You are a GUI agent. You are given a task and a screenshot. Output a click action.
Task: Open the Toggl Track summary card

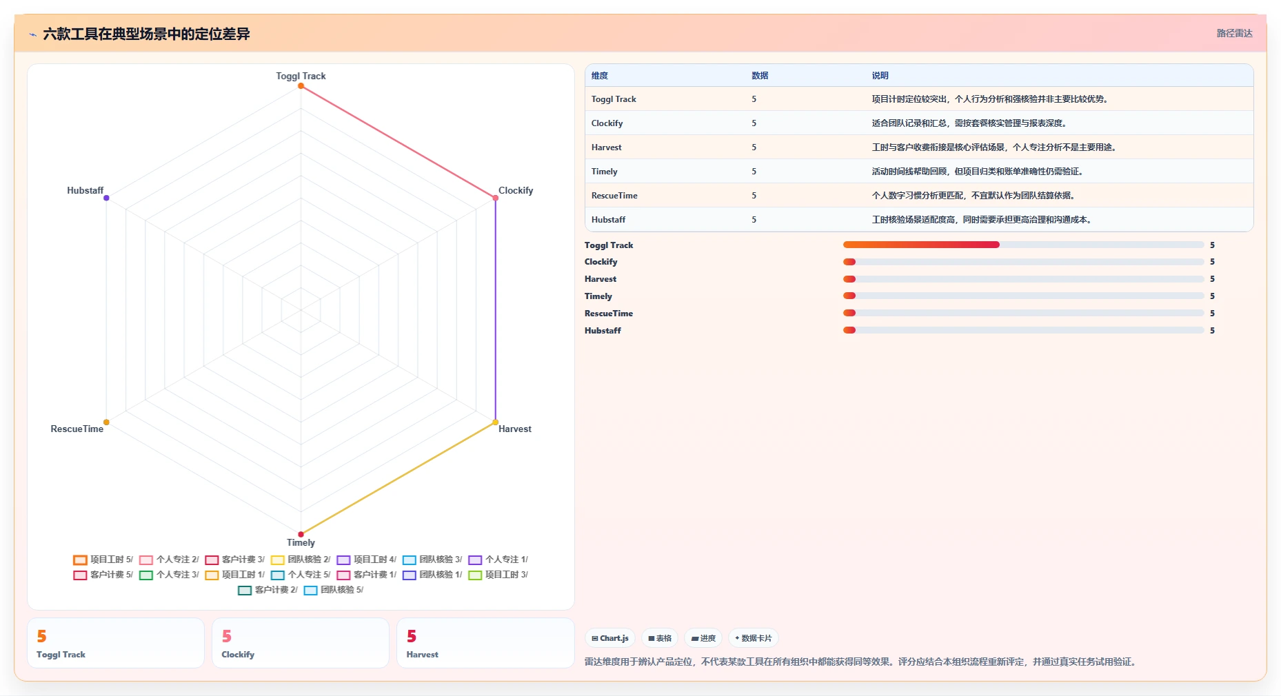tap(116, 643)
